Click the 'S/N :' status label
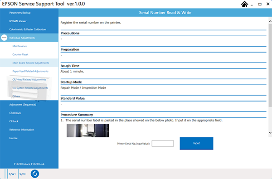Screen dimensions: 272x179 pos(23,174)
